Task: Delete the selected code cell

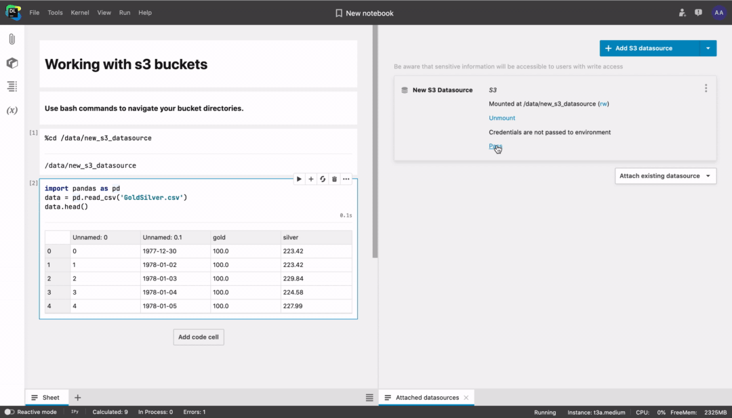Action: tap(334, 179)
